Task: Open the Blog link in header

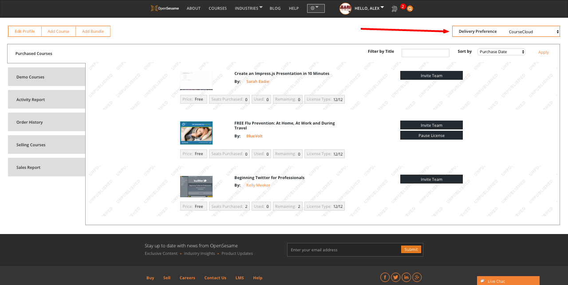Action: click(x=275, y=8)
